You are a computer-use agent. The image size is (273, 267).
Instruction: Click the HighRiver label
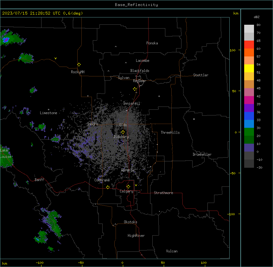pos(136,236)
